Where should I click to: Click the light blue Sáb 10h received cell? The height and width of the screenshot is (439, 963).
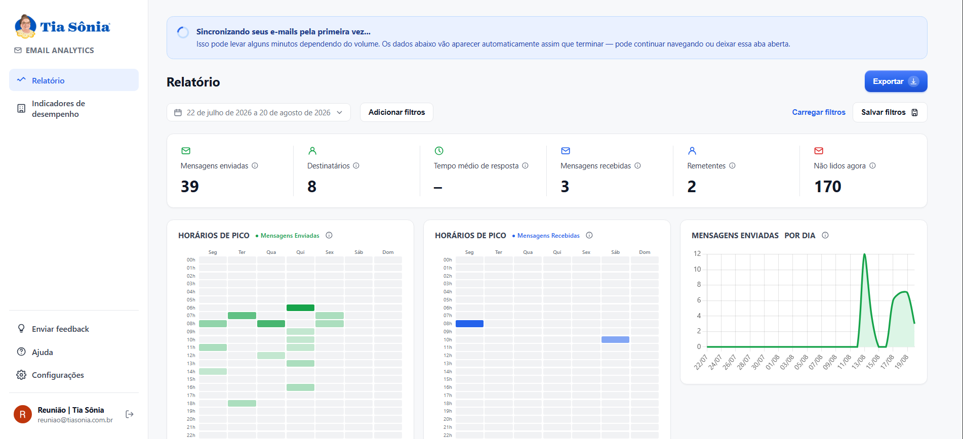pos(615,340)
